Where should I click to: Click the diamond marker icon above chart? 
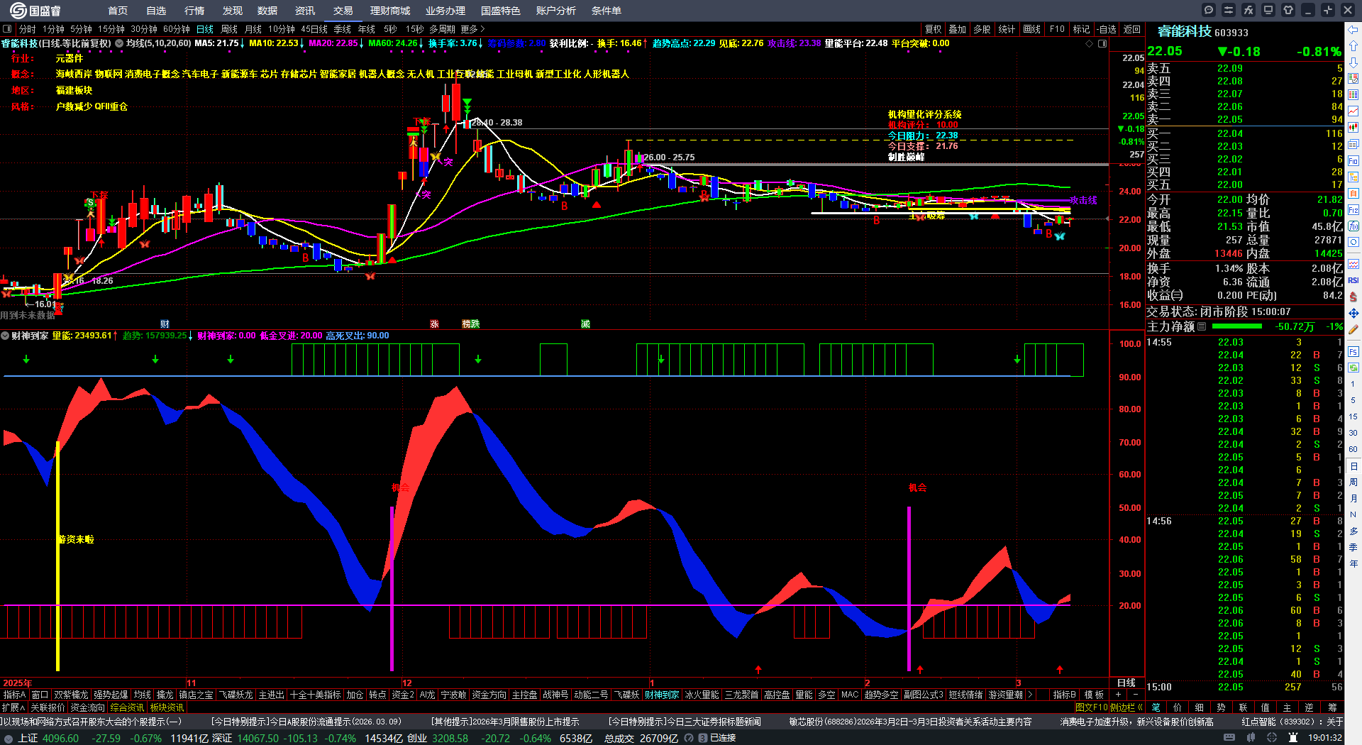1090,43
